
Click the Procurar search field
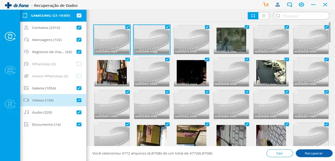point(301,16)
